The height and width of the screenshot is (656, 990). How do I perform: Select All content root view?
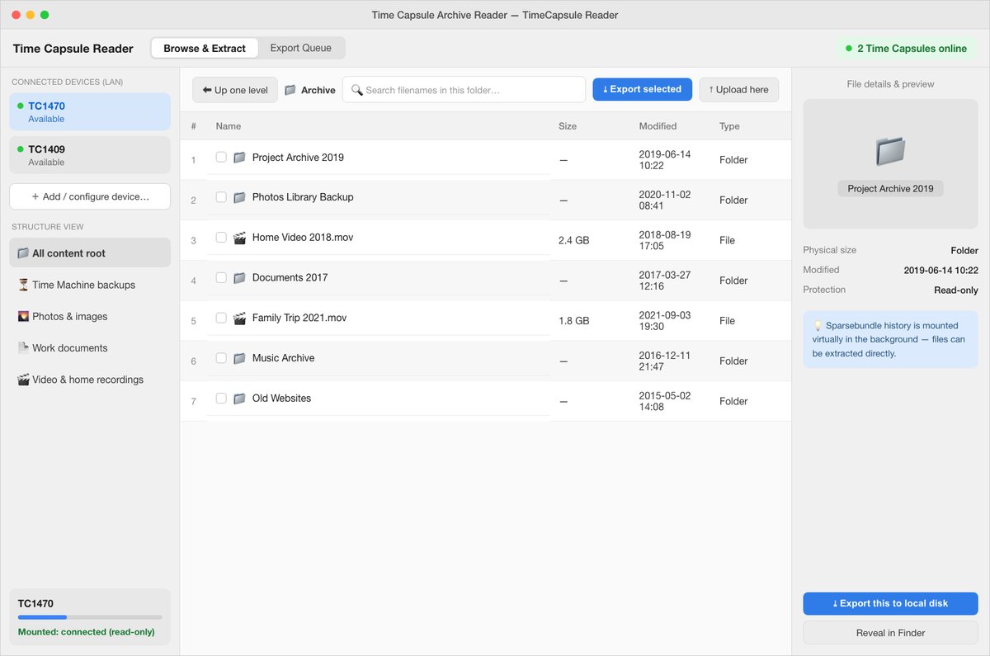coord(90,253)
